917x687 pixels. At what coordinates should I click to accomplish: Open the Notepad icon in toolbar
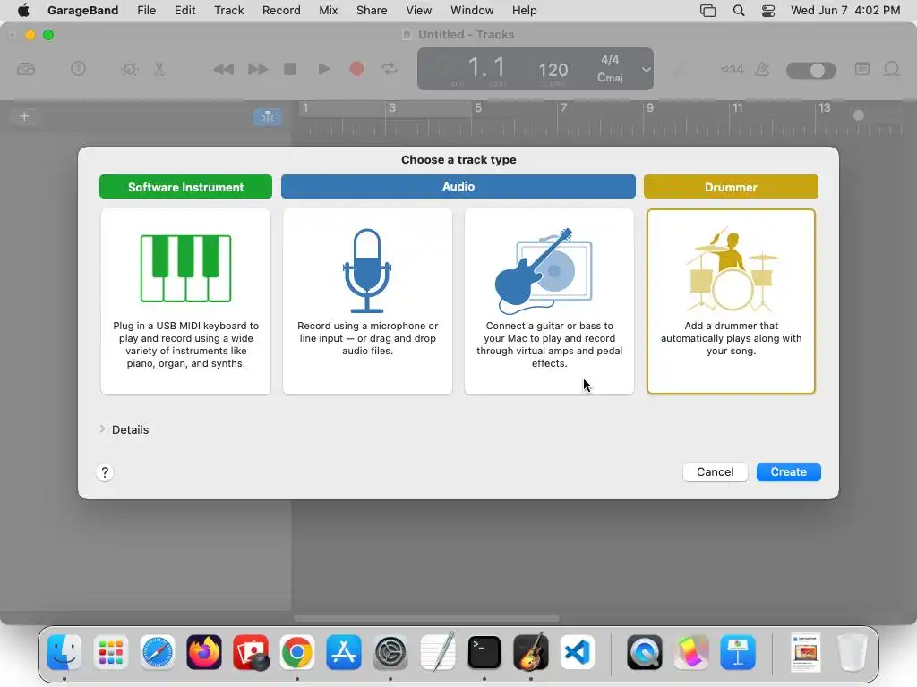[862, 69]
